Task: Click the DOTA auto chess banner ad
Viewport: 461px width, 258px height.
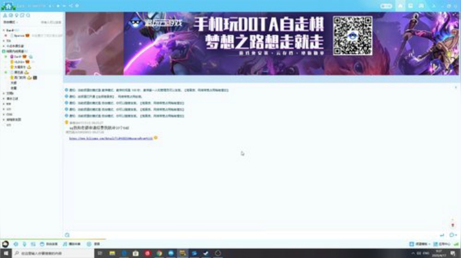Action: click(x=262, y=43)
